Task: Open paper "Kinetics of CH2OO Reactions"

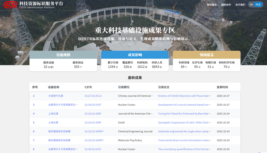Action: pos(185,96)
